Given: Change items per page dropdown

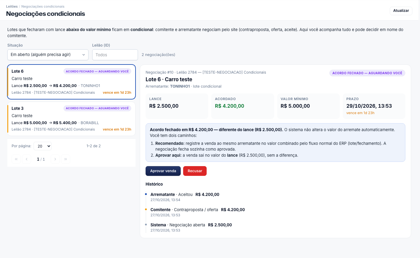Looking at the screenshot, I should pyautogui.click(x=42, y=146).
